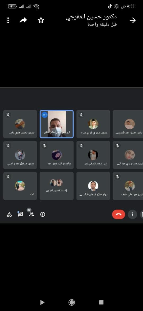Viewport: 143px width, 311px height.
Task: Tap muted mic icon on حسين نعمان هادي نايف tile
Action: click(8, 115)
